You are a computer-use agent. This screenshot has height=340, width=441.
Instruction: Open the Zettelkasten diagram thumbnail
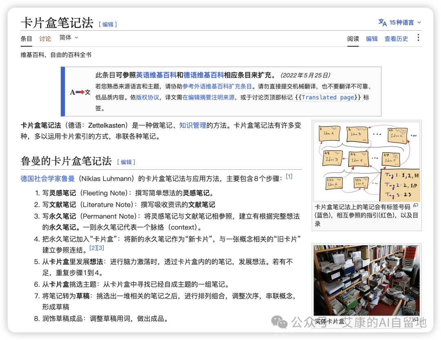(367, 161)
